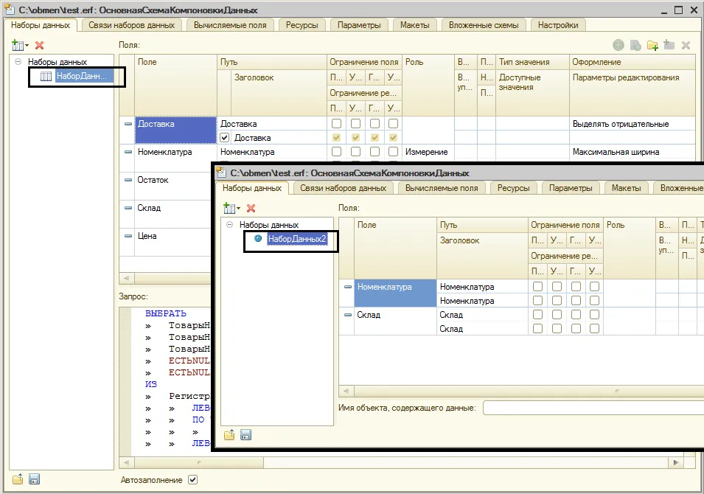
Task: Click the grey X delete field icon
Action: 686,45
